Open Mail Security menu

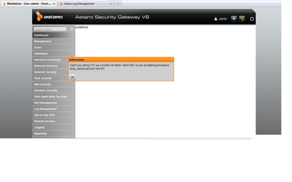(54, 84)
